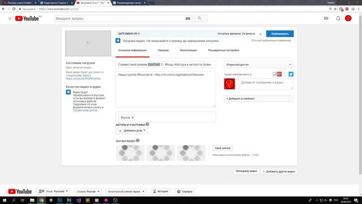This screenshot has height=204, width=362.
Task: Switch to the Расширенные настройки tab
Action: (223, 50)
